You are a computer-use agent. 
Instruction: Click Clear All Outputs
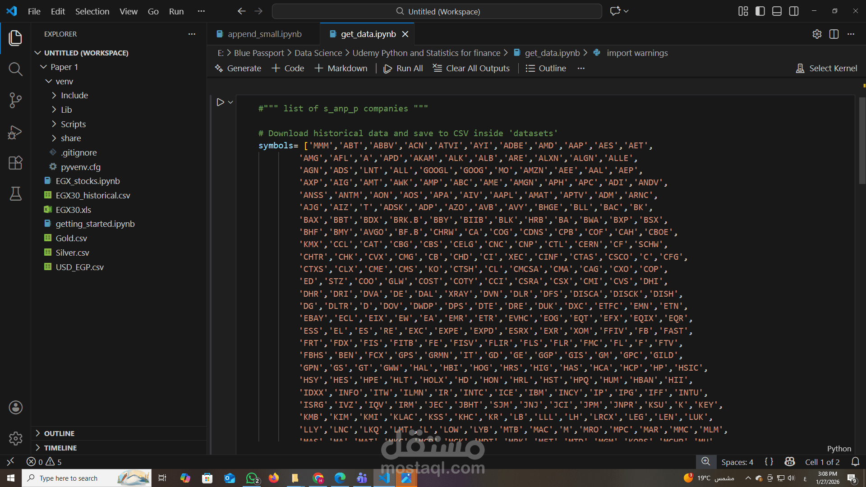[471, 69]
